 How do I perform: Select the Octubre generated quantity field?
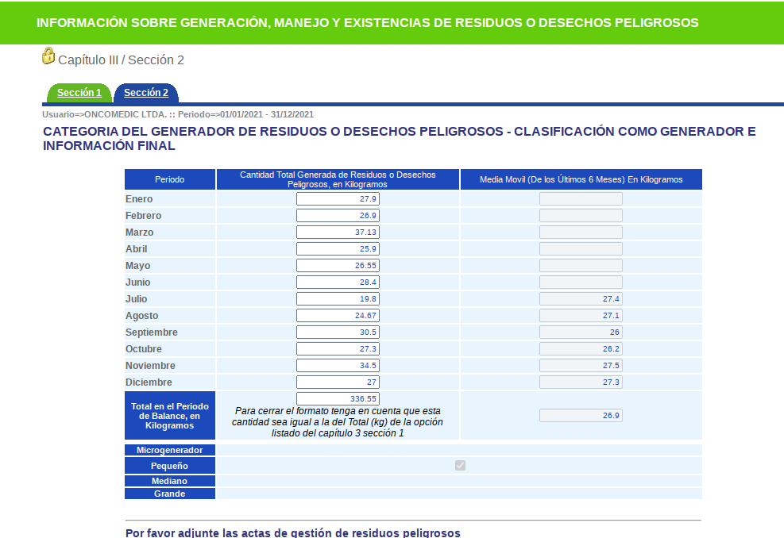pyautogui.click(x=338, y=349)
